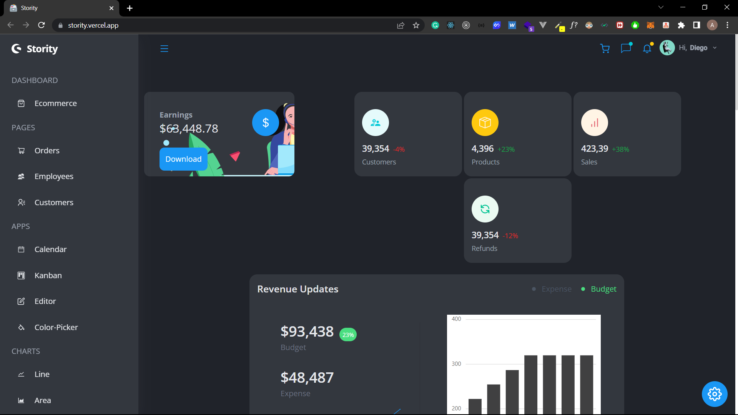
Task: Toggle the sidebar with hamburger menu
Action: pyautogui.click(x=164, y=48)
